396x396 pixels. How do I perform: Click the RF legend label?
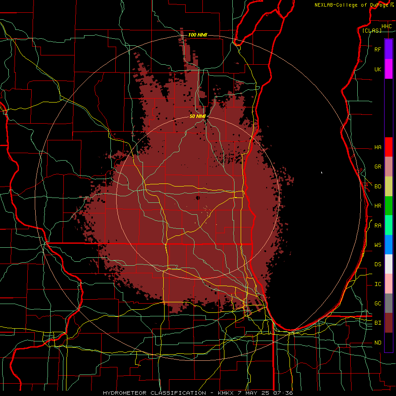pos(378,49)
